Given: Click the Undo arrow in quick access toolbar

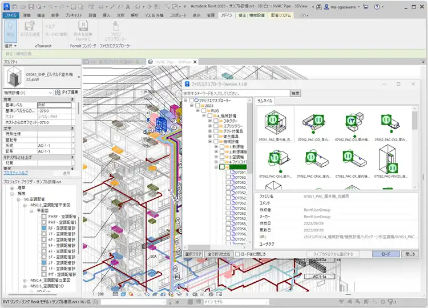Looking at the screenshot, I should coord(50,7).
